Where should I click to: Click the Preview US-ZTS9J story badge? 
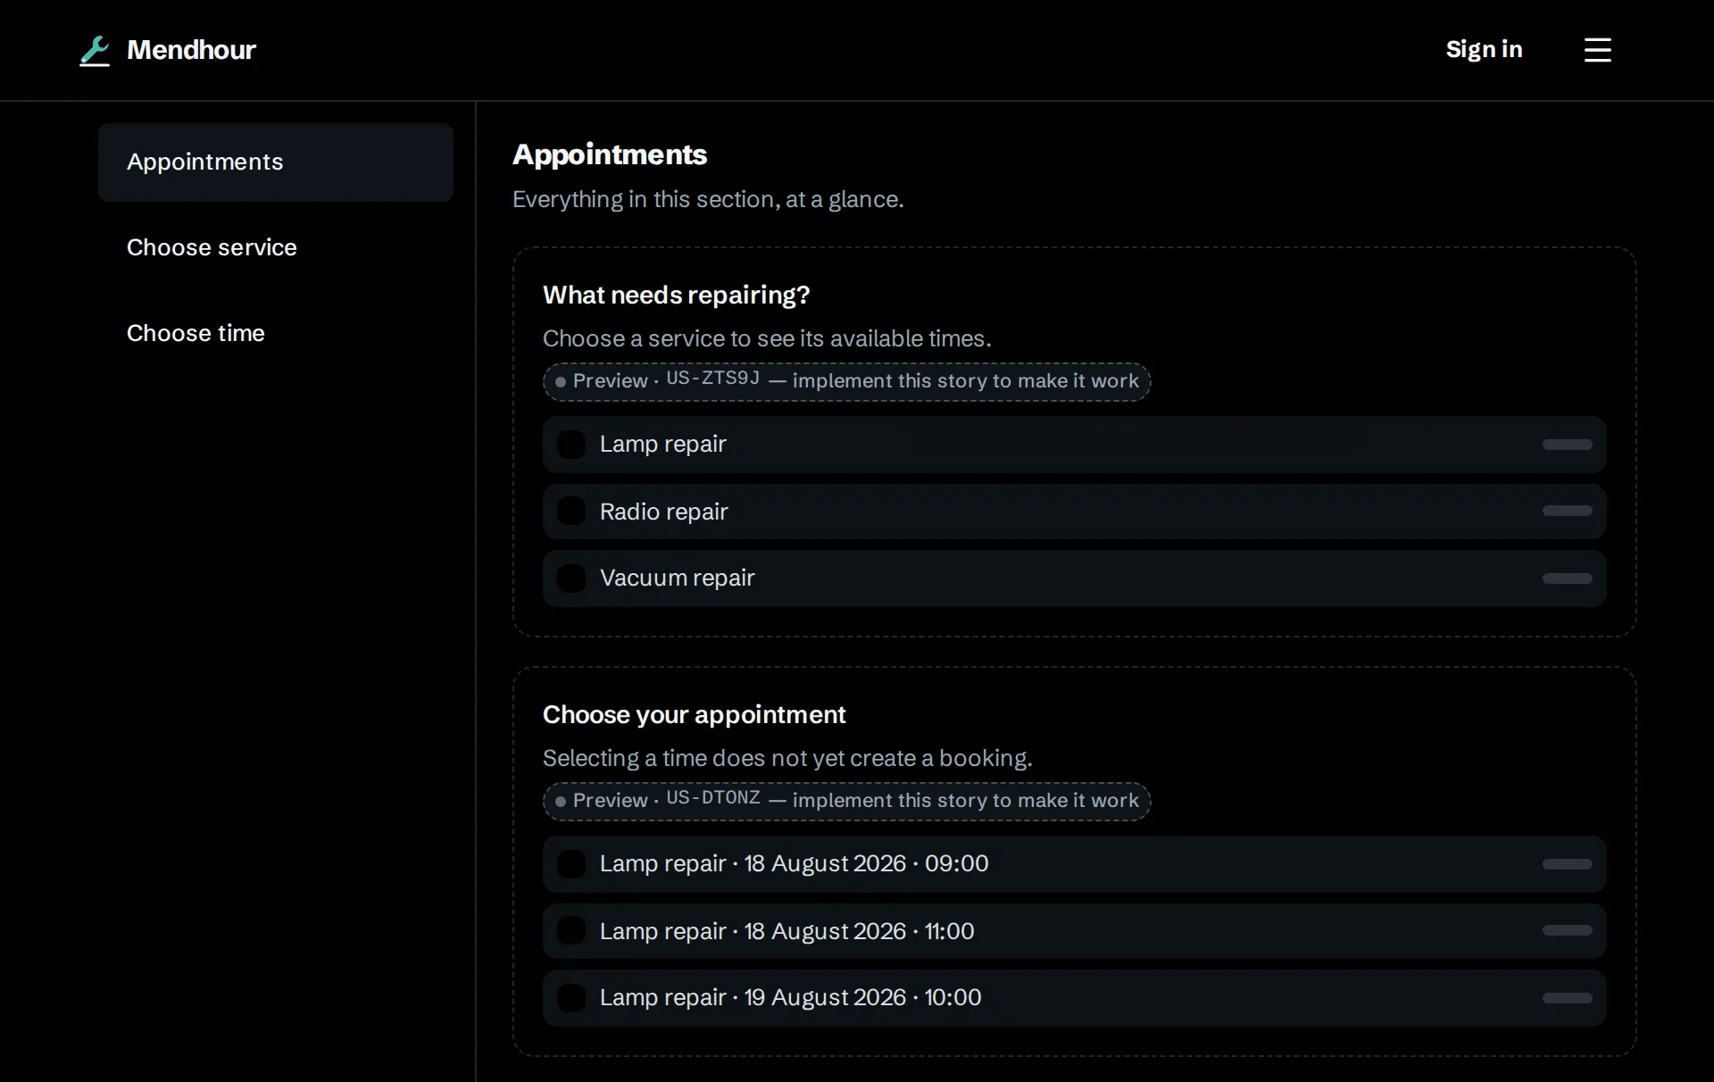[846, 381]
